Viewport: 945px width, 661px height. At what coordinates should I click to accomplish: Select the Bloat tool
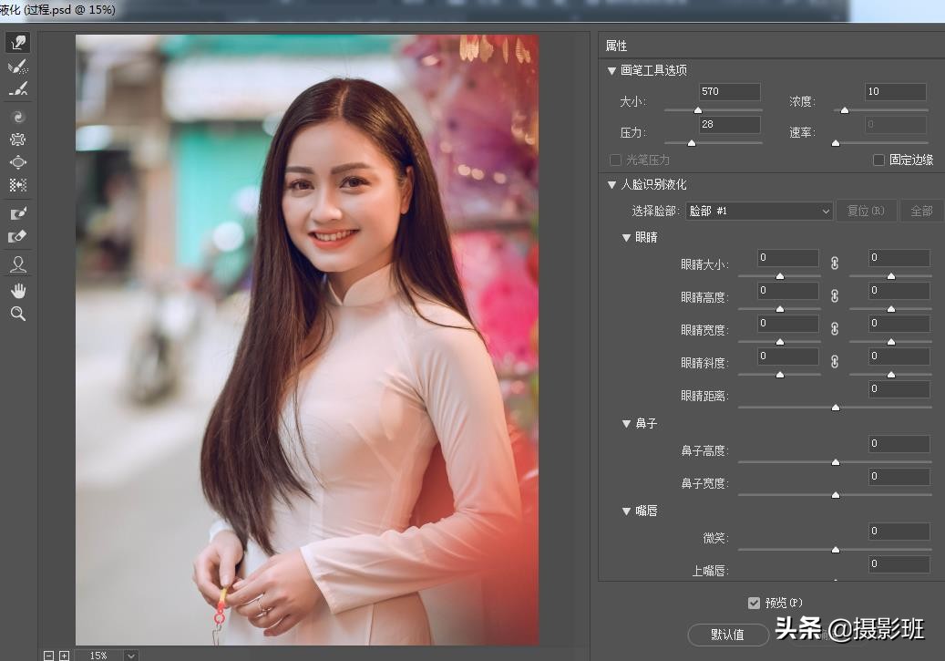[x=18, y=162]
